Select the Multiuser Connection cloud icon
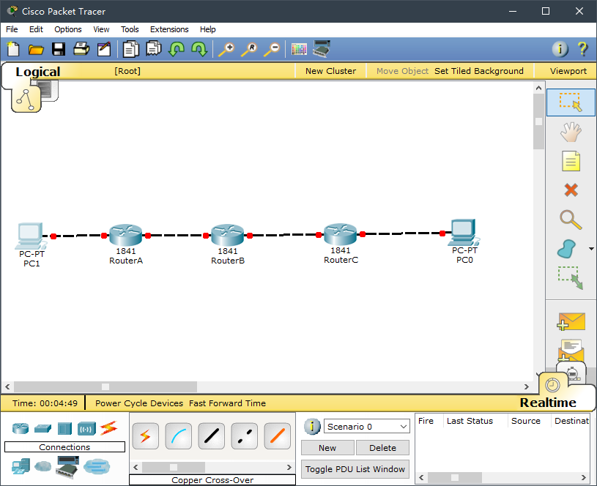The image size is (597, 486). pos(97,466)
